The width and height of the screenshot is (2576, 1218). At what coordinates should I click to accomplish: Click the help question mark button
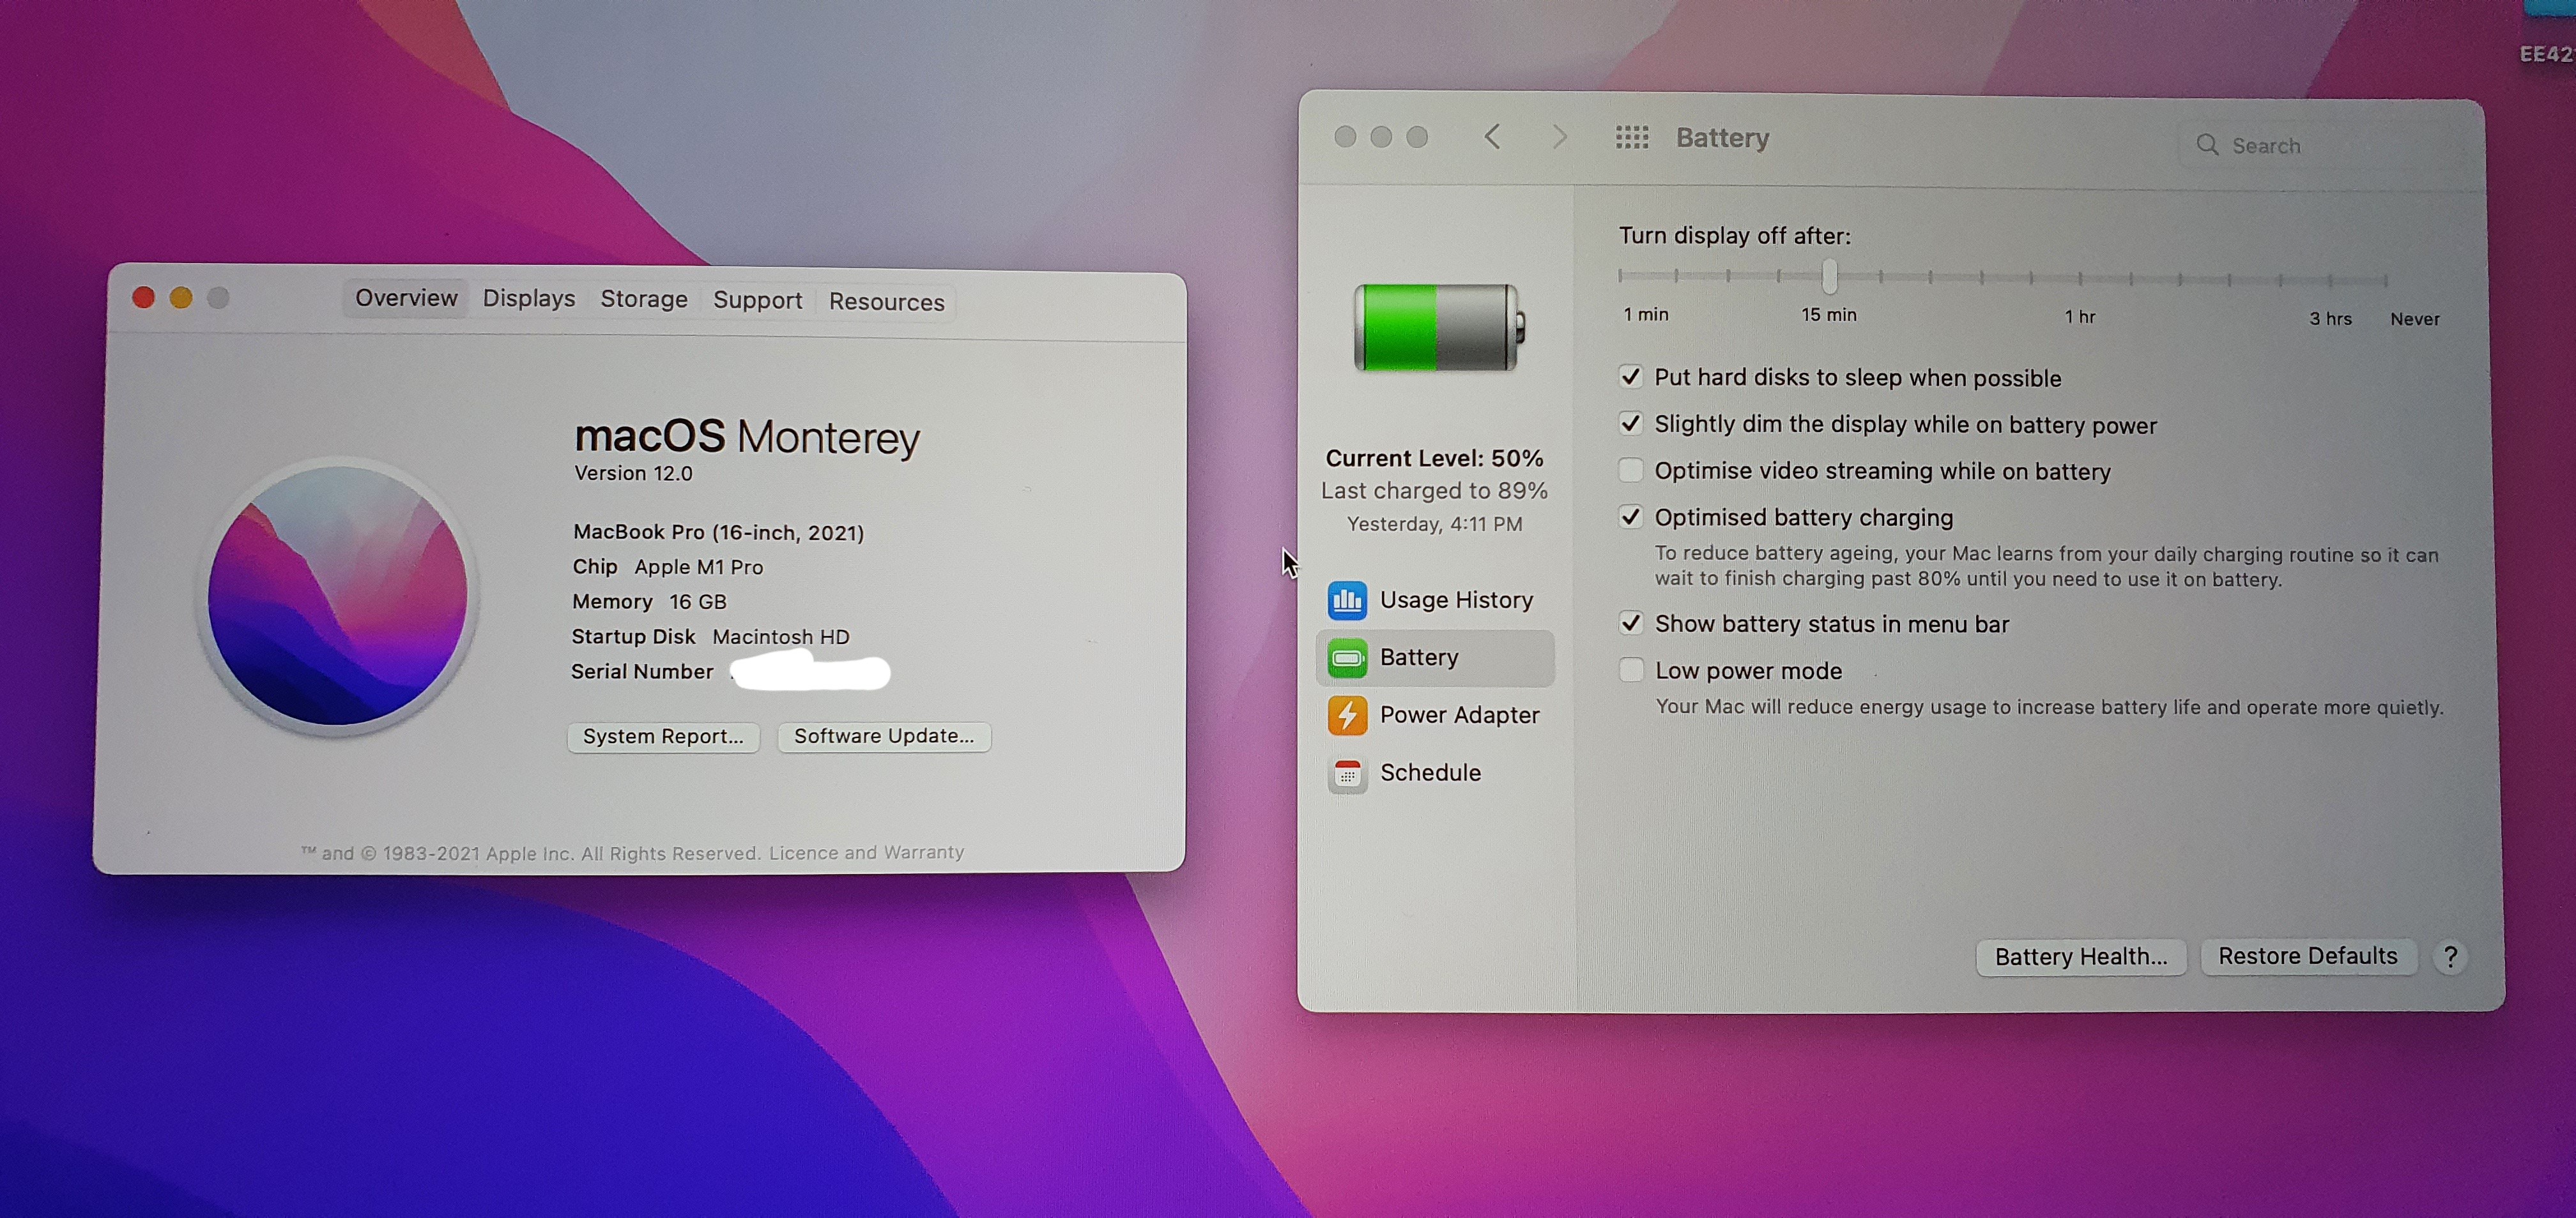click(x=2449, y=957)
